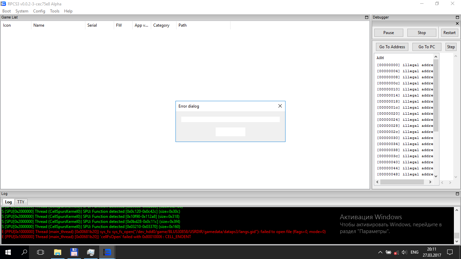Screen dimensions: 461x259
Task: Select the Log tab
Action: 8,202
